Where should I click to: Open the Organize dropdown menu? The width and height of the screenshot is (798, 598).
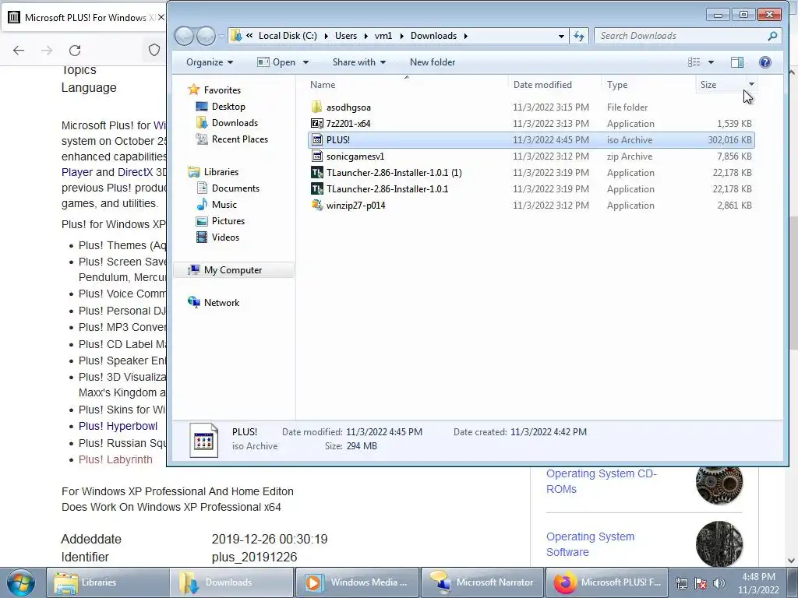[x=210, y=62]
